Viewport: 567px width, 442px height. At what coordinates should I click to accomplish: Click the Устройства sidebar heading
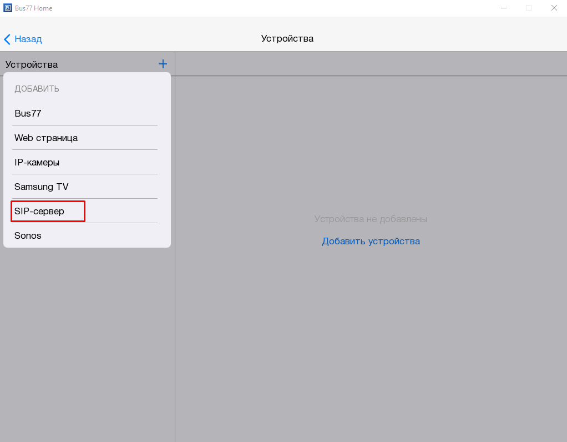click(x=32, y=64)
